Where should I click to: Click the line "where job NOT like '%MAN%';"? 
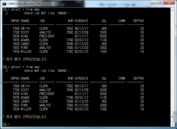pos(47,13)
